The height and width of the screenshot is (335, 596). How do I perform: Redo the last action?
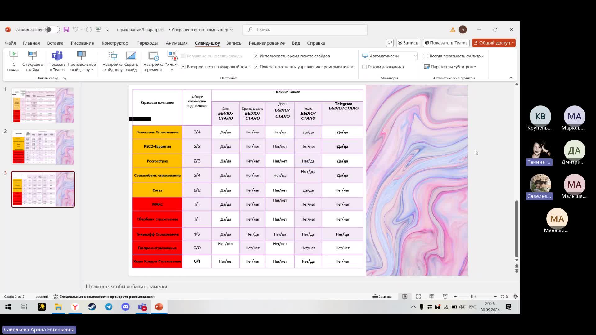[x=89, y=29]
